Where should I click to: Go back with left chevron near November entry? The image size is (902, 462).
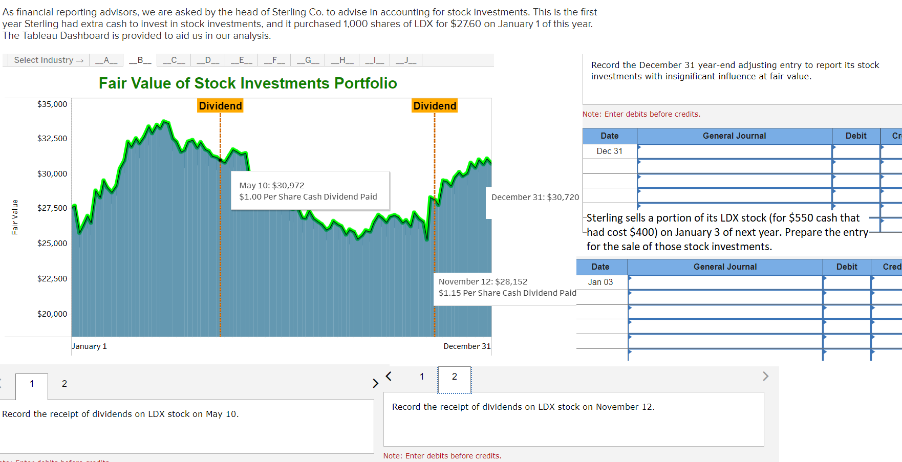389,376
